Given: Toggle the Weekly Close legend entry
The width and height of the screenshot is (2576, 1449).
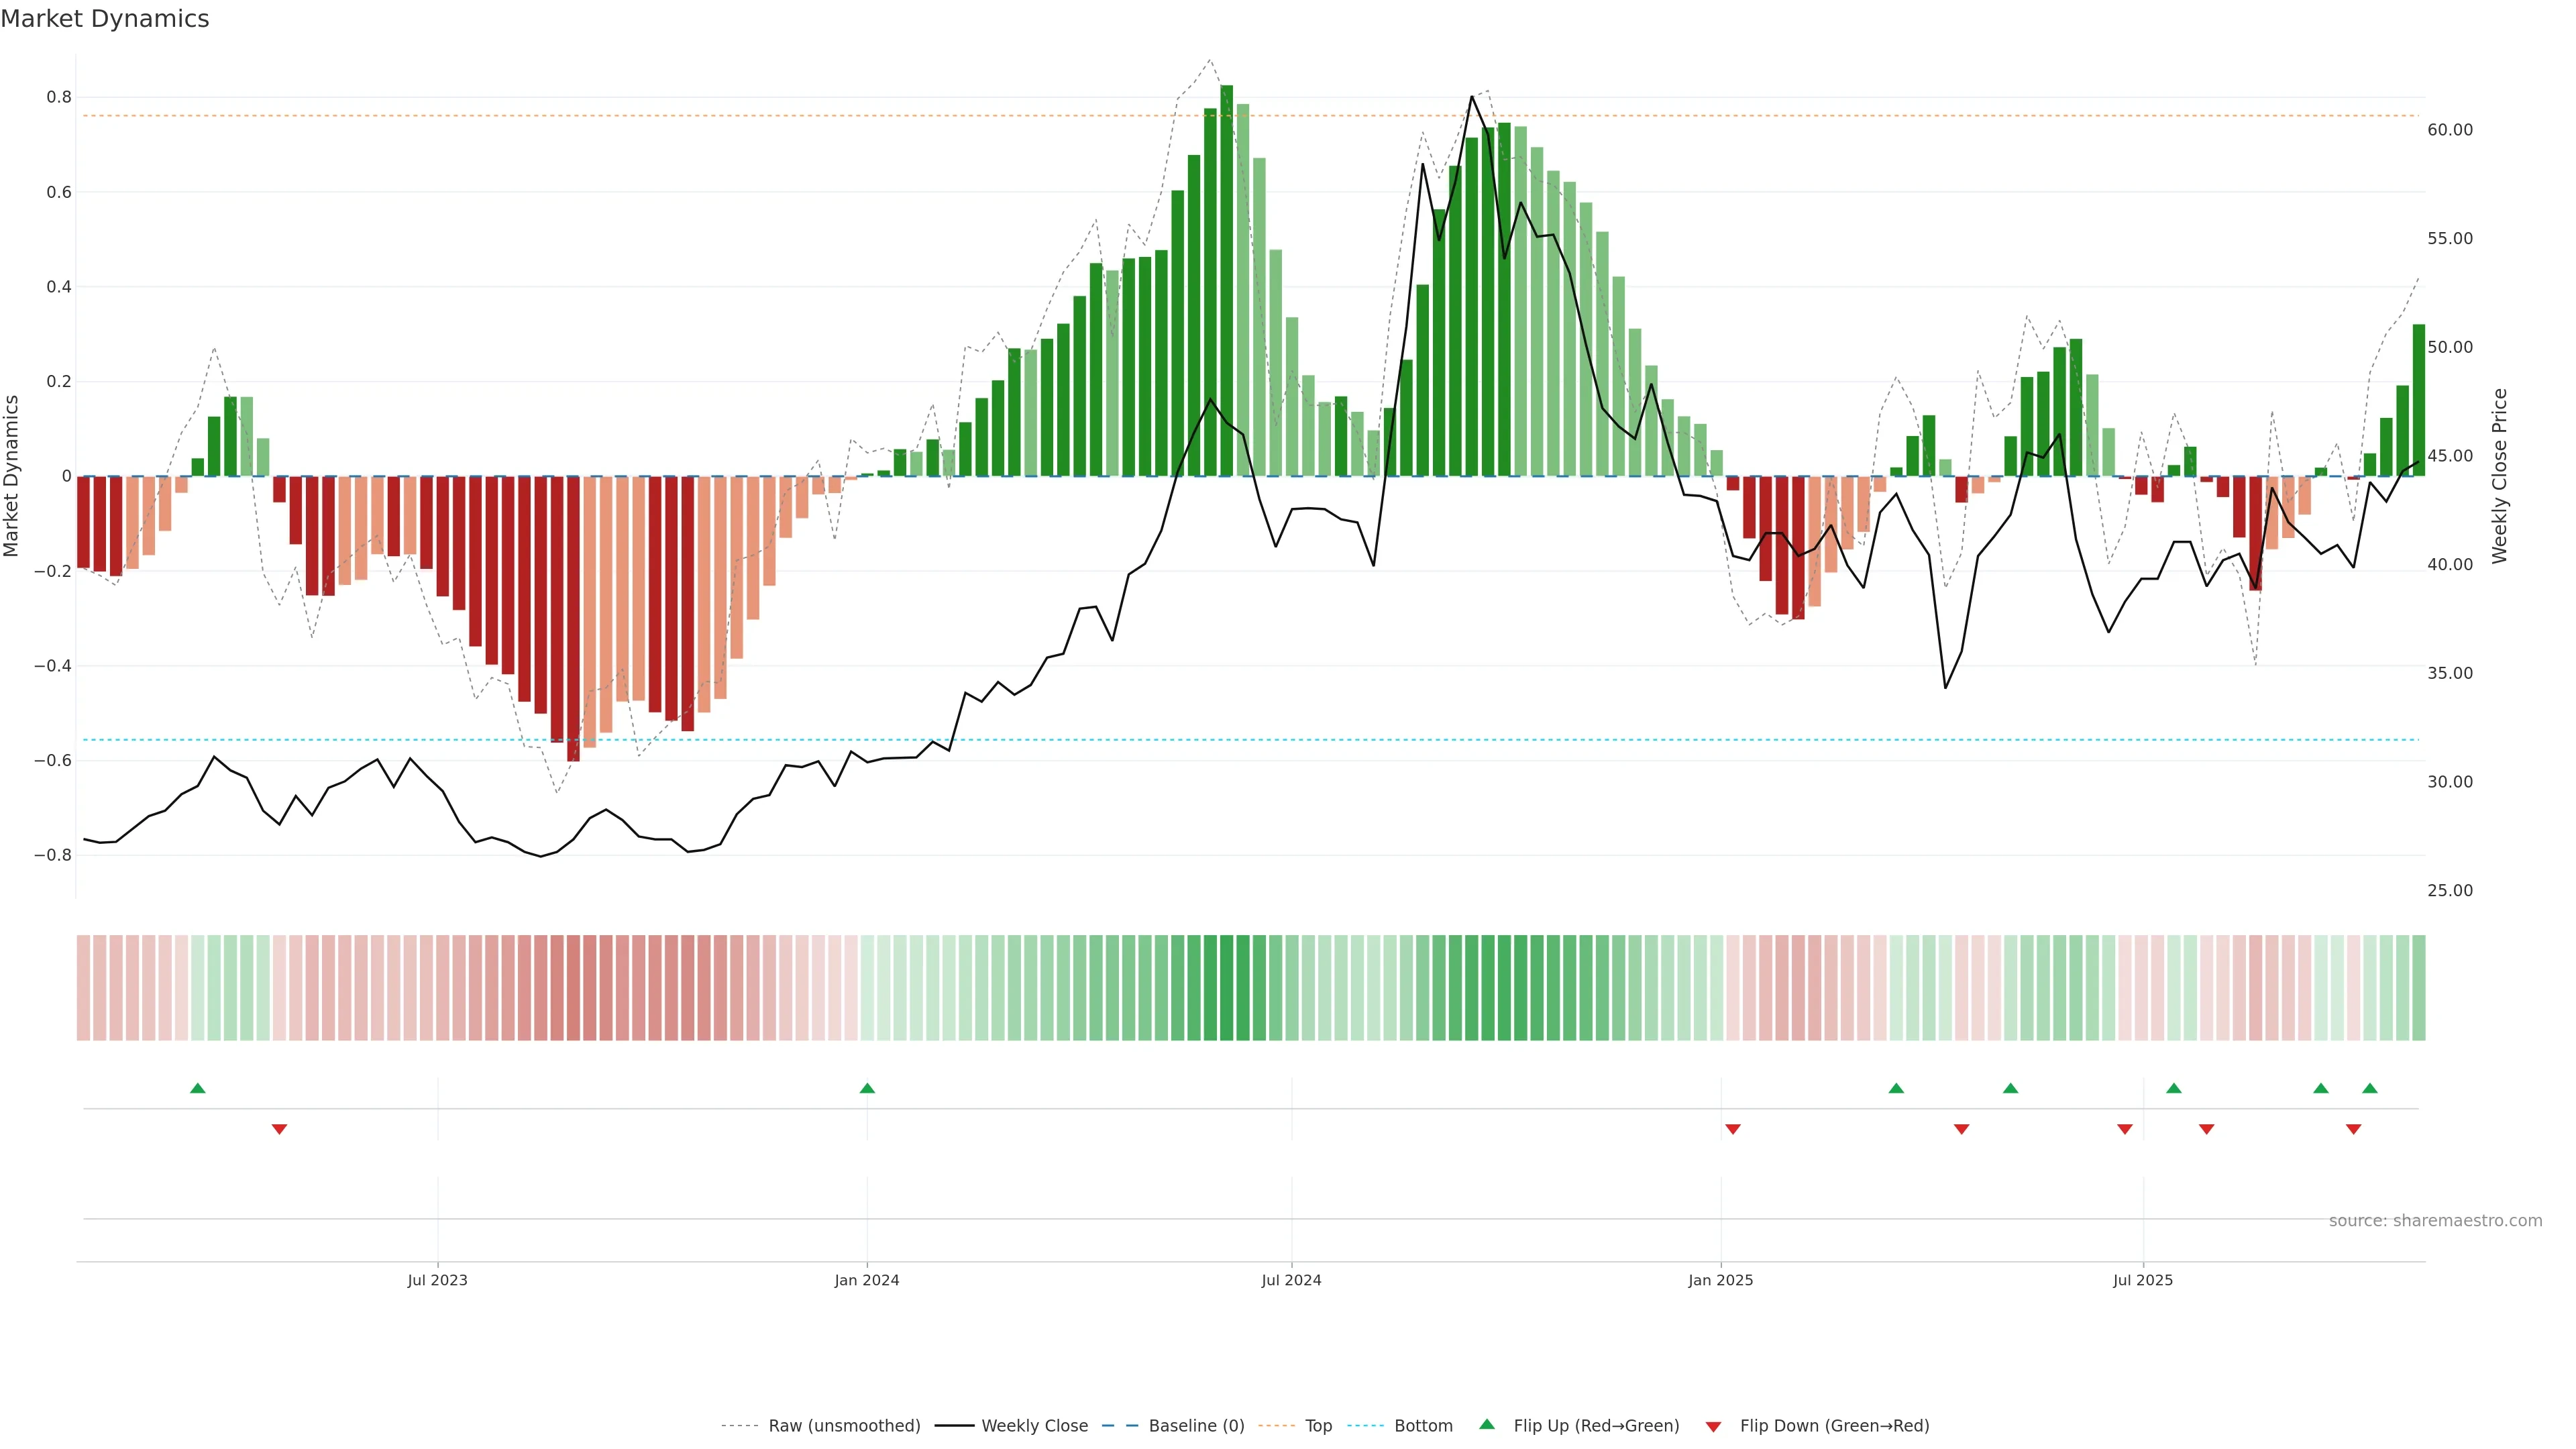Looking at the screenshot, I should coord(1034,1426).
